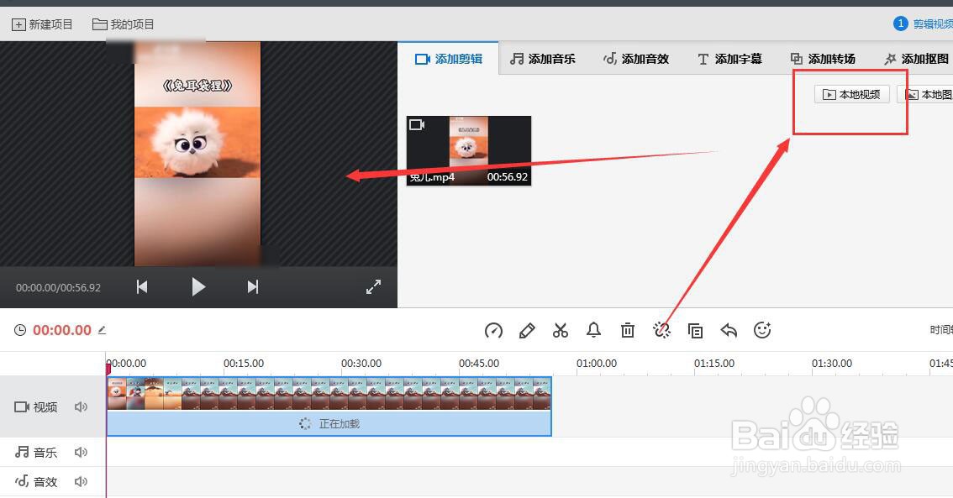Select the 音乐 track label
The width and height of the screenshot is (953, 498).
click(x=36, y=453)
